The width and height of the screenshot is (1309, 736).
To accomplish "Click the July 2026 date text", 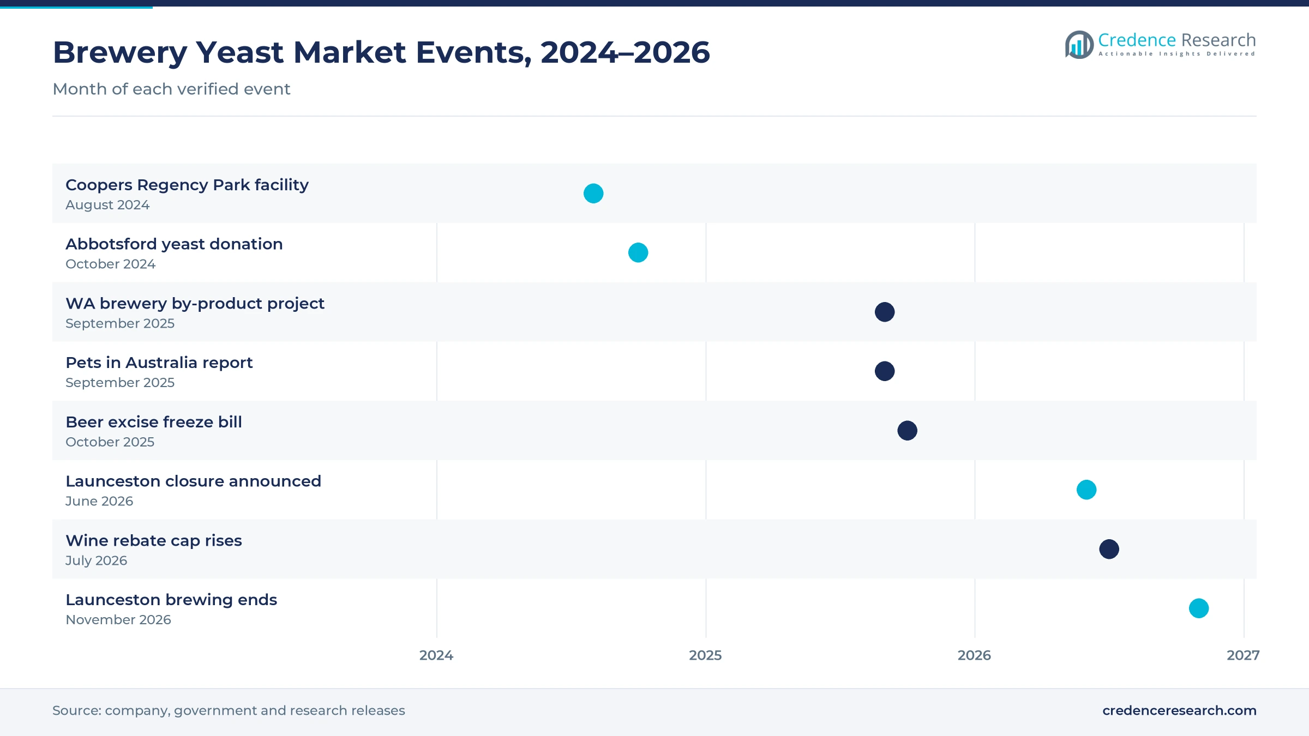I will point(96,560).
